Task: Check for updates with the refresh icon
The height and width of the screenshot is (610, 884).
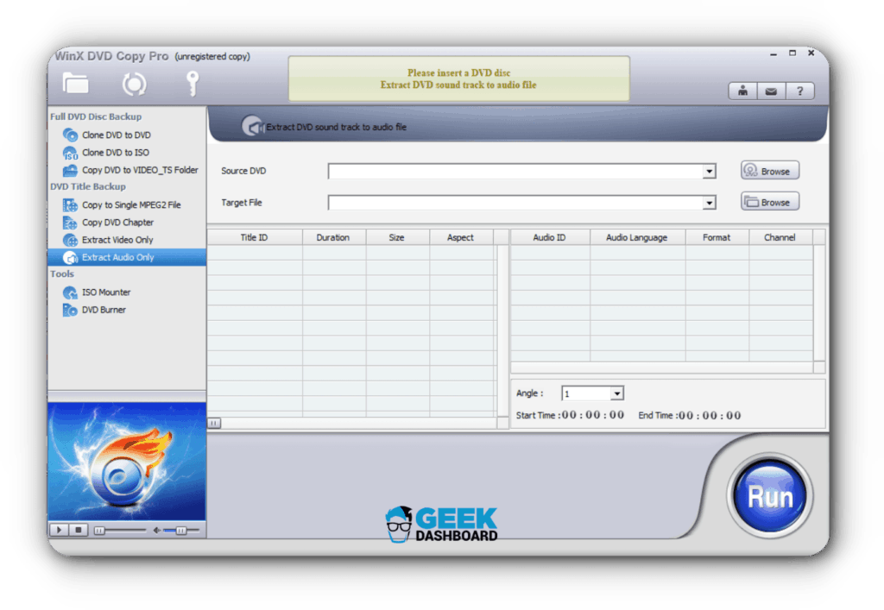Action: [x=135, y=84]
